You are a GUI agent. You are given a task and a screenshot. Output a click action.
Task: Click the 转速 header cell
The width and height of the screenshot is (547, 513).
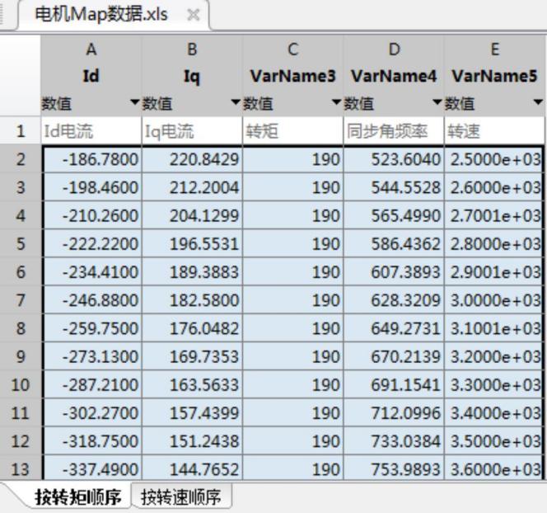click(494, 131)
